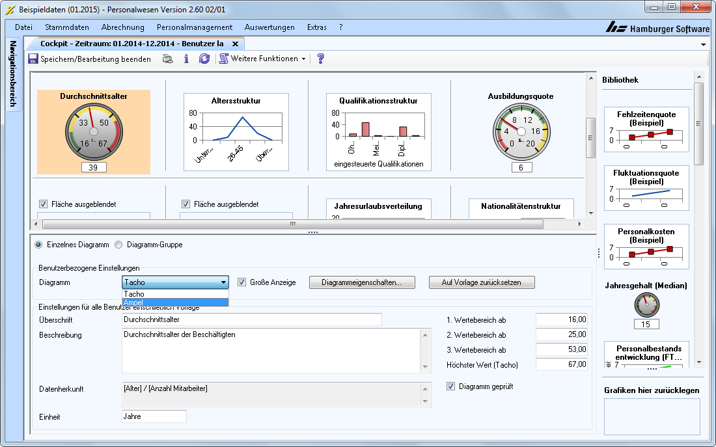Pick Personalbestandsentwicklung chart from Bibliothek
The height and width of the screenshot is (447, 716).
tap(646, 354)
